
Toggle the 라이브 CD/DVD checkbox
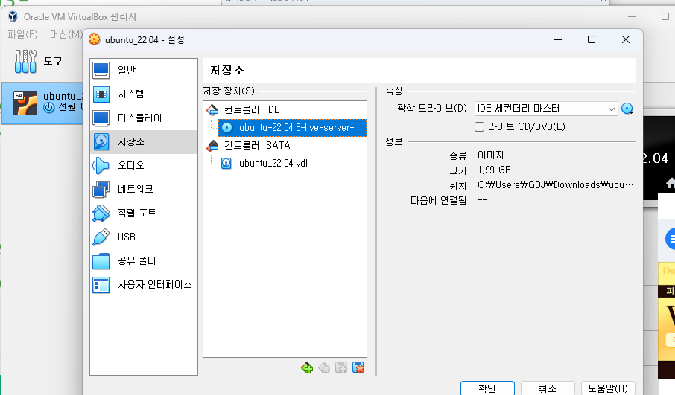click(479, 126)
